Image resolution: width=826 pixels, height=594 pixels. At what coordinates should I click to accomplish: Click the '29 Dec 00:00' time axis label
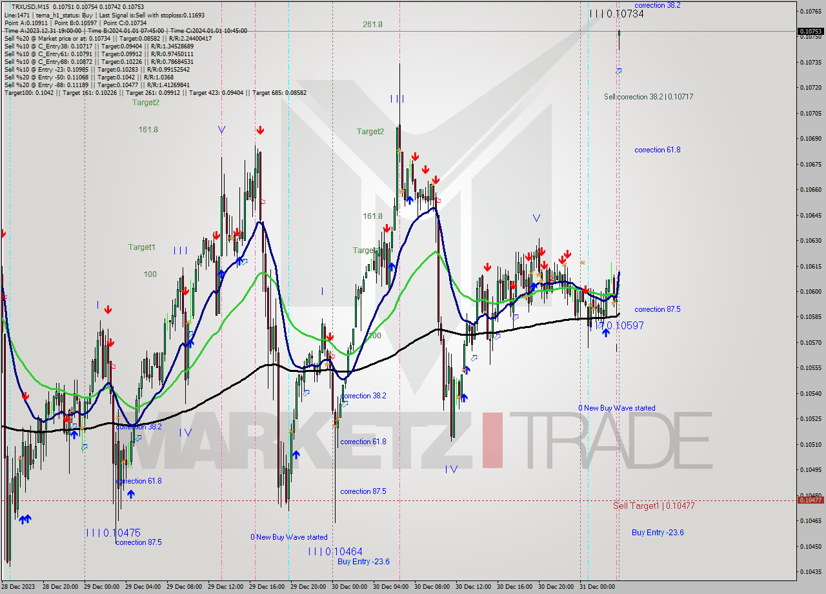(x=101, y=587)
